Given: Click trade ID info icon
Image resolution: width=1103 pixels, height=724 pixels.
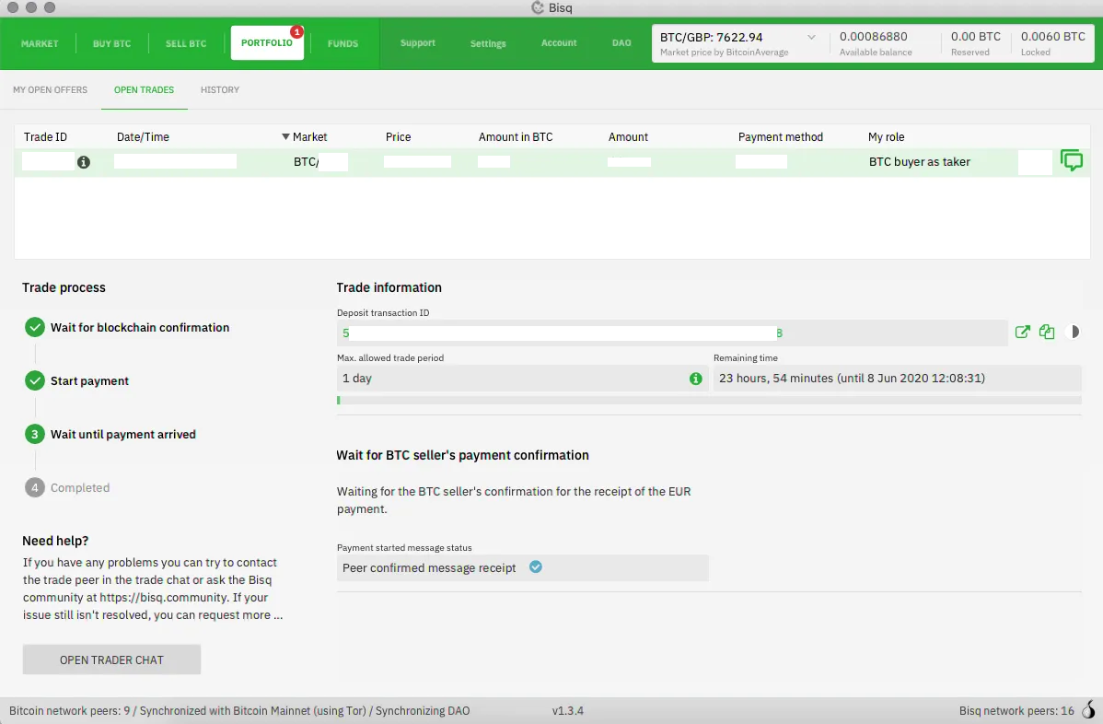Looking at the screenshot, I should (x=84, y=162).
